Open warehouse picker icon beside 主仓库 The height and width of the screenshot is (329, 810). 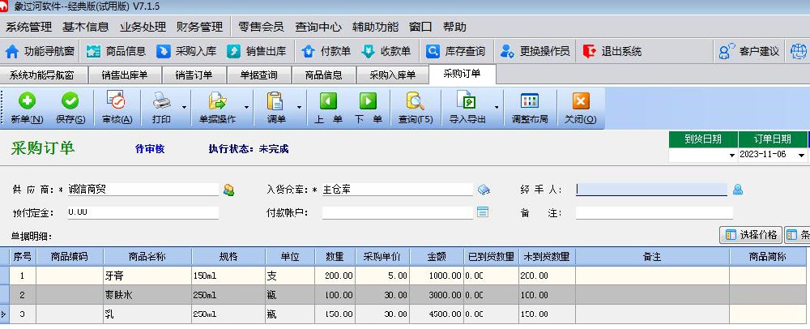click(484, 190)
